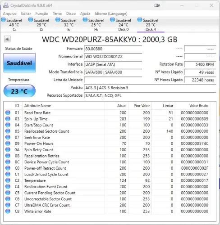Click the status orb of Reallocation Event Count
Image resolution: width=220 pixels, height=225 pixels.
click(x=8, y=187)
